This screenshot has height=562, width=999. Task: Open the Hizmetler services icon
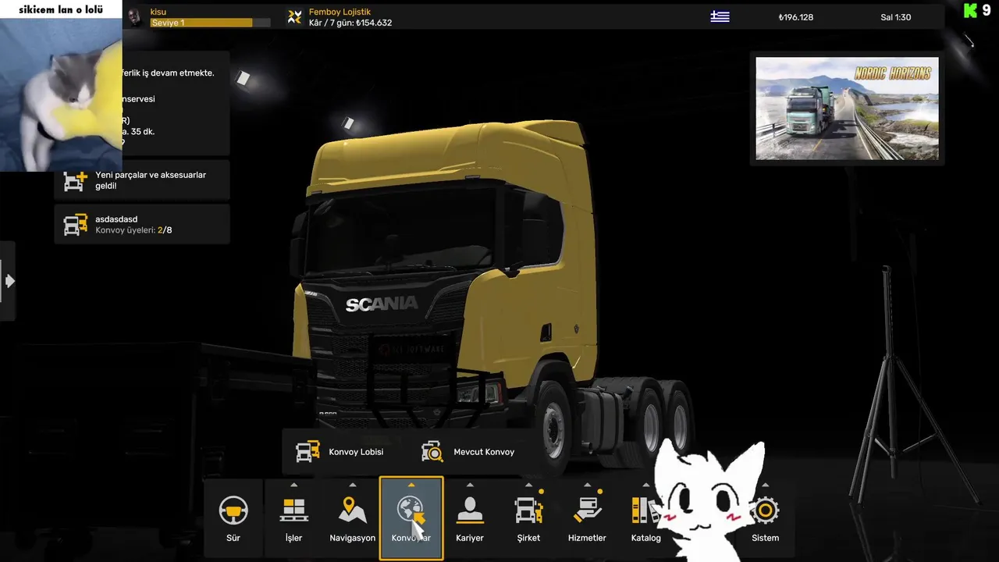(x=587, y=510)
